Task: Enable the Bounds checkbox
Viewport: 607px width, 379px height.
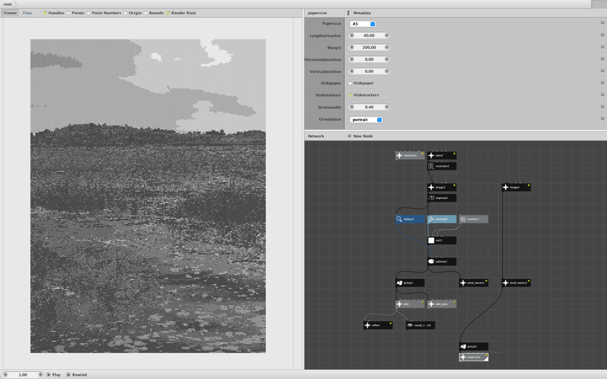Action: pyautogui.click(x=146, y=13)
